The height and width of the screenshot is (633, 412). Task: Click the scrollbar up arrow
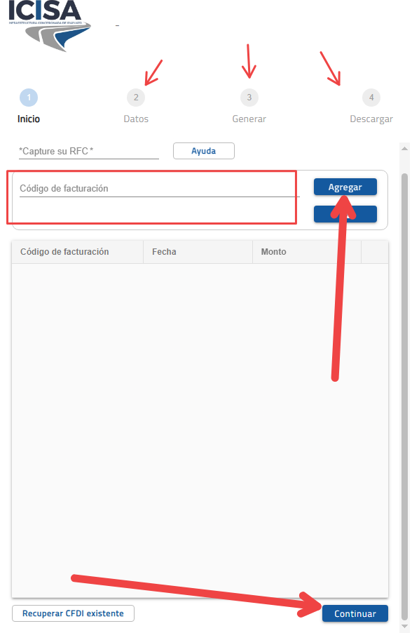pos(405,149)
